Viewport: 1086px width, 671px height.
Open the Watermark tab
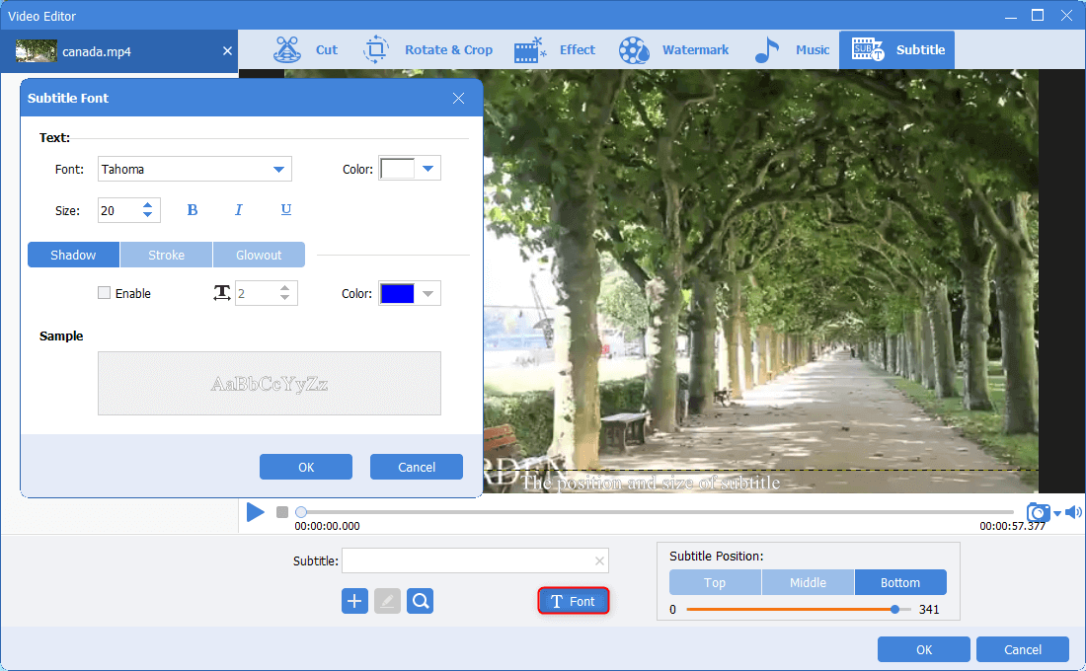pos(674,50)
